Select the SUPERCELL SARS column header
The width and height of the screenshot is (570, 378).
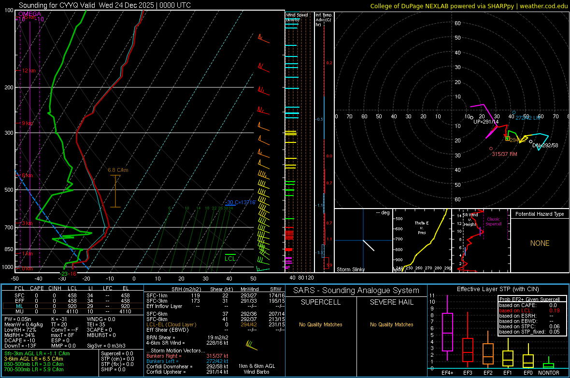coord(321,302)
